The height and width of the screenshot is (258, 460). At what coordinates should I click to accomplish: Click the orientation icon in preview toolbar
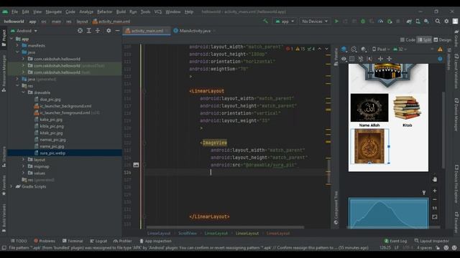click(354, 49)
